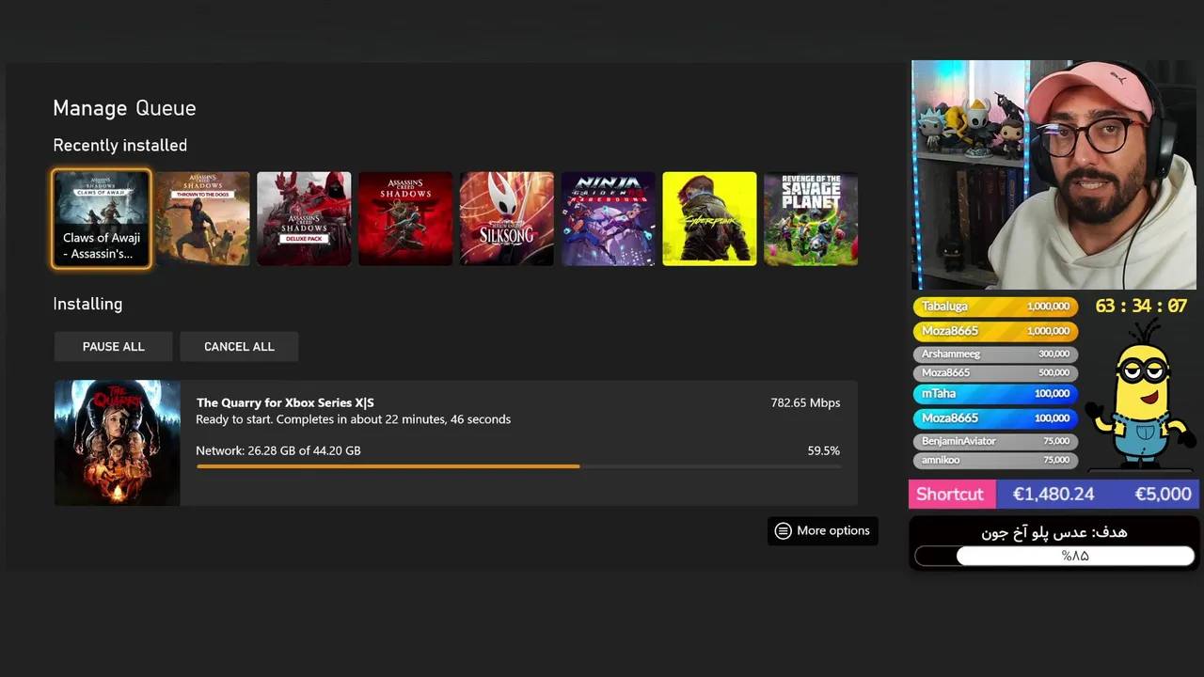
Task: Click the Recently installed heading
Action: point(120,146)
